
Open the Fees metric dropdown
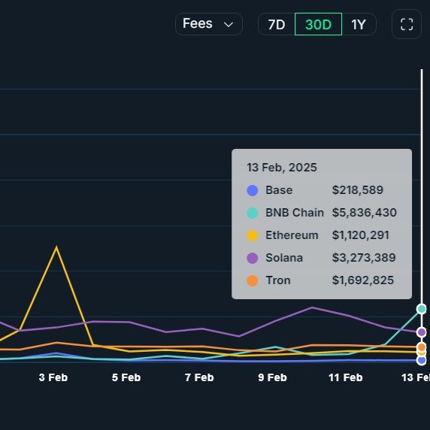click(x=209, y=24)
